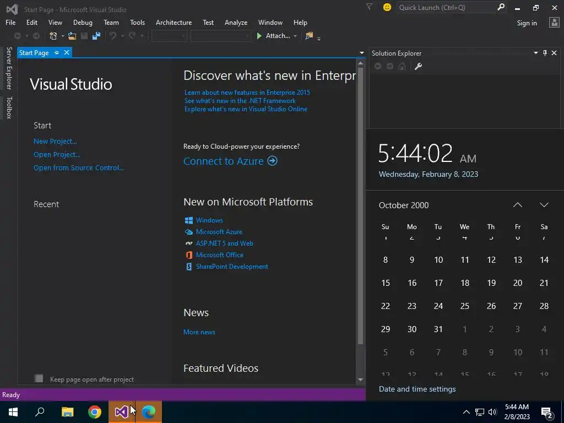Toggle Keep page open after project checkbox
564x423 pixels.
click(x=39, y=378)
